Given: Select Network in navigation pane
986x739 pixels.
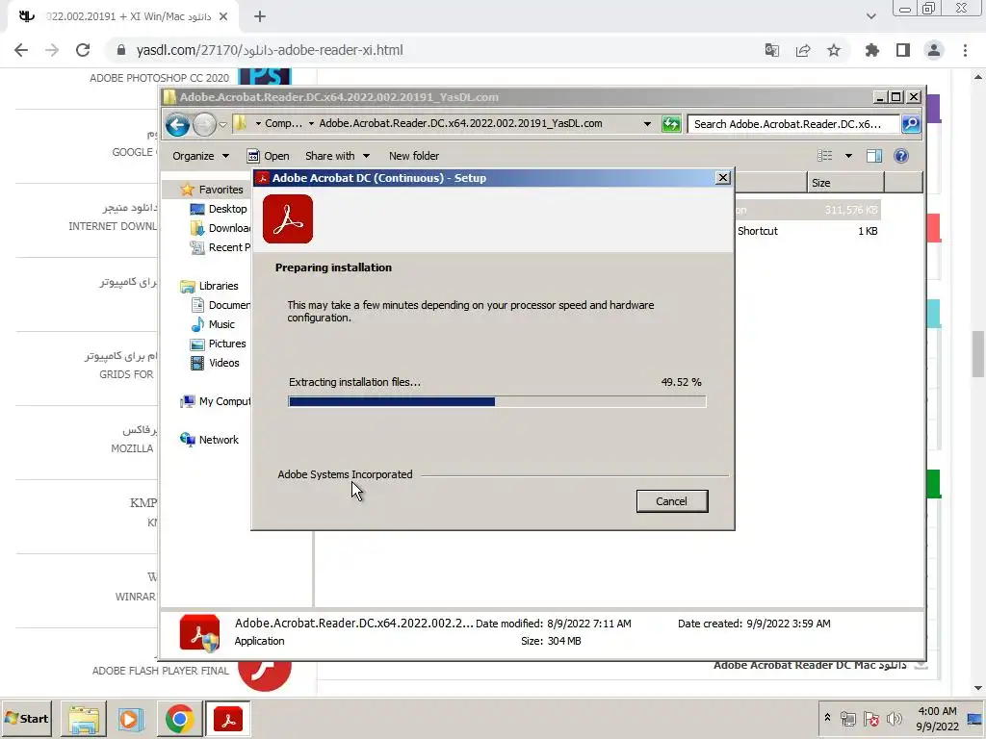Looking at the screenshot, I should tap(209, 440).
